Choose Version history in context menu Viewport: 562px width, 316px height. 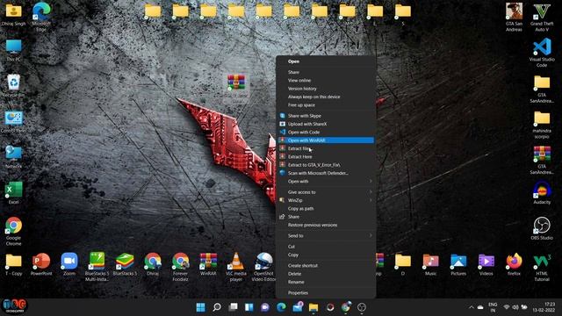coord(326,89)
